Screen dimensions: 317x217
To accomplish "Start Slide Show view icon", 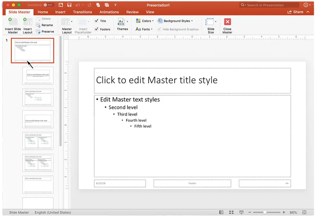I will (241, 212).
